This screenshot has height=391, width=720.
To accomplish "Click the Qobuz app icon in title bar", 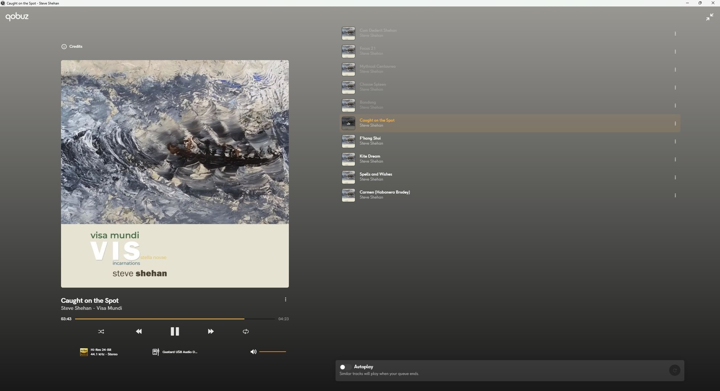I will tap(3, 3).
